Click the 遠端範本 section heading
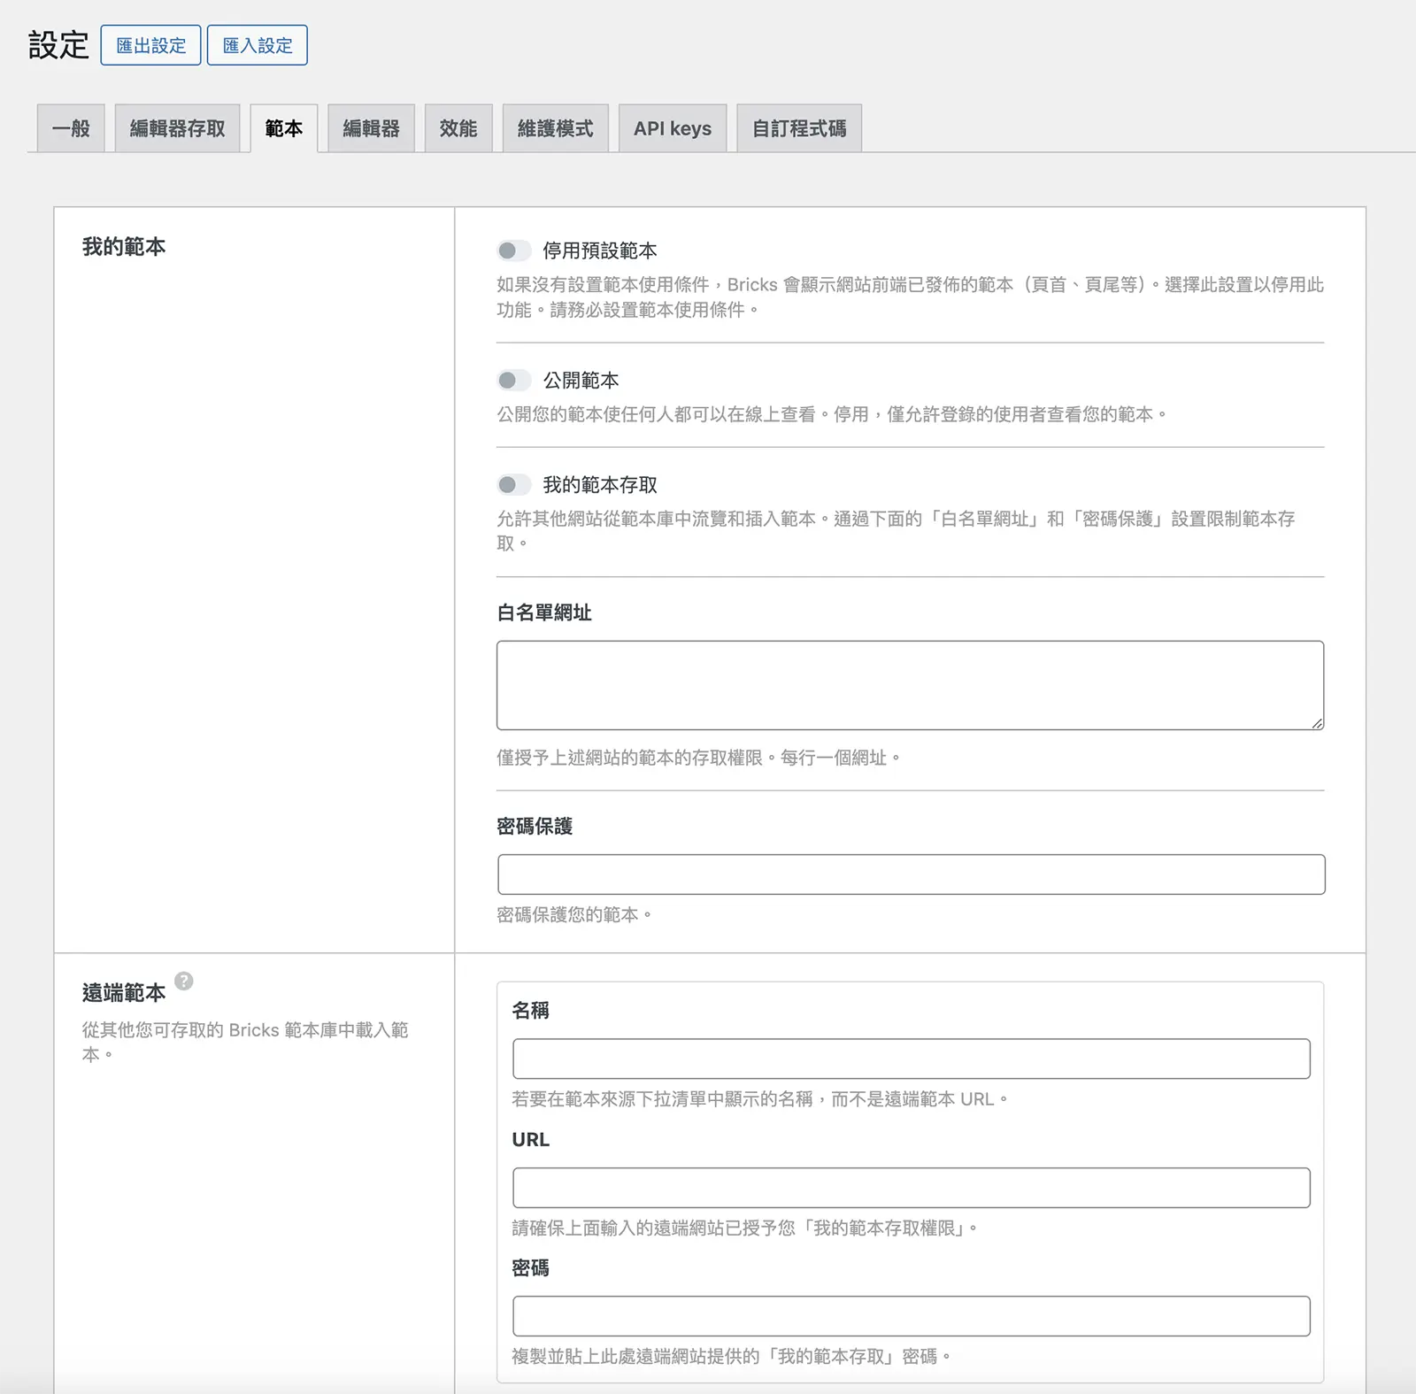Image resolution: width=1416 pixels, height=1394 pixels. point(124,993)
